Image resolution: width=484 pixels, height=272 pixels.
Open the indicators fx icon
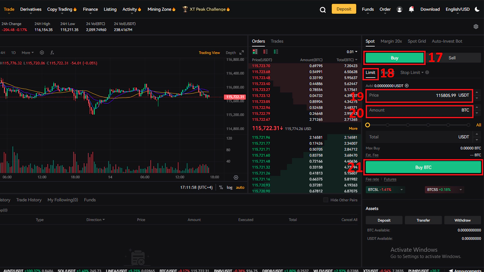[52, 52]
